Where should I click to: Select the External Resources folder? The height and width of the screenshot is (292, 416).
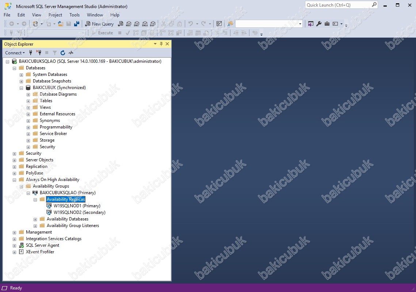click(57, 114)
